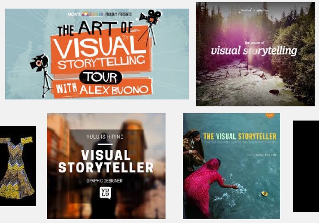Click the Monte Zucker colorful logo

[x=86, y=14]
